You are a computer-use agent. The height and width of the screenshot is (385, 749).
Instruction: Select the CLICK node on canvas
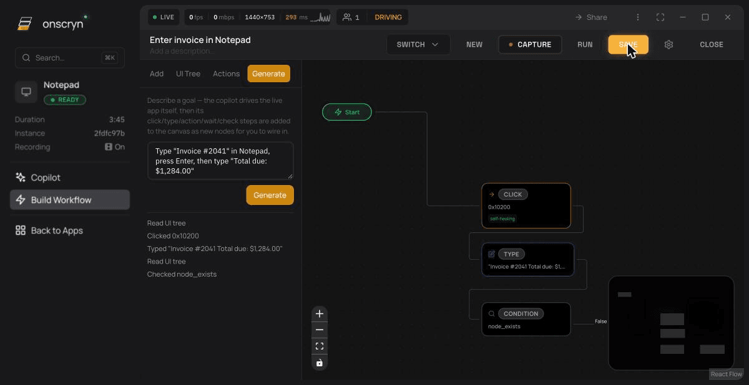coord(526,206)
